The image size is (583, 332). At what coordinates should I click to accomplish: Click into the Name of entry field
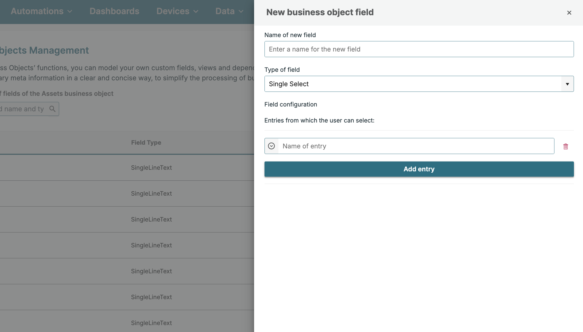(x=416, y=146)
